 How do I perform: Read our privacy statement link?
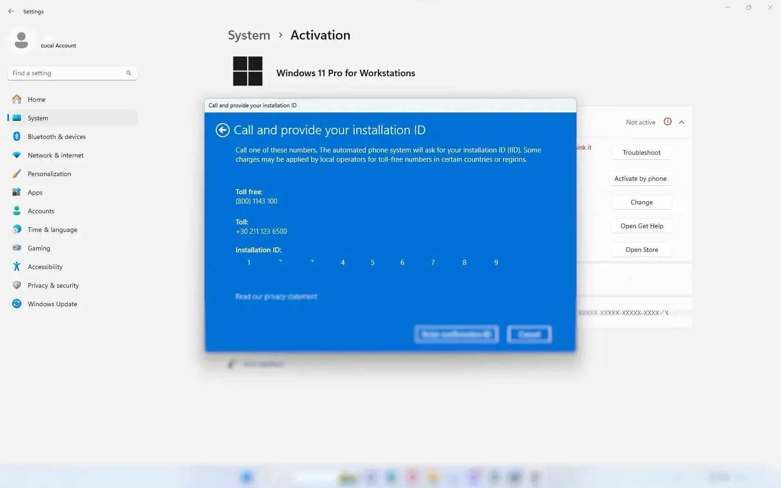pyautogui.click(x=276, y=296)
